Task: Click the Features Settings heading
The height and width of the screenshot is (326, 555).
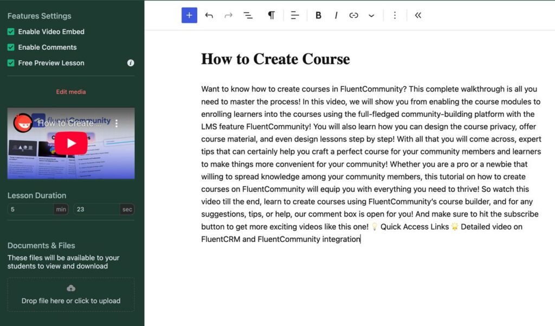Action: 39,16
